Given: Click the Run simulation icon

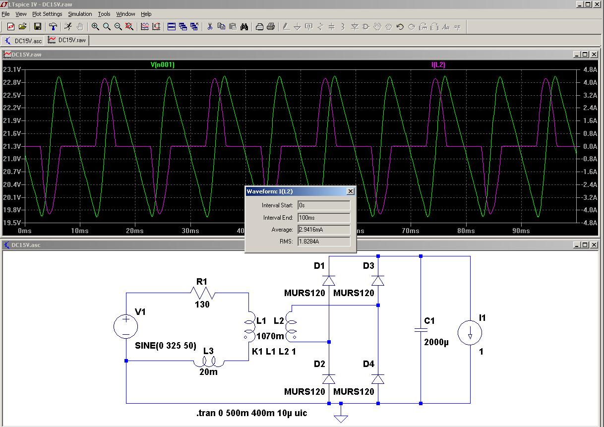Looking at the screenshot, I should tap(68, 27).
